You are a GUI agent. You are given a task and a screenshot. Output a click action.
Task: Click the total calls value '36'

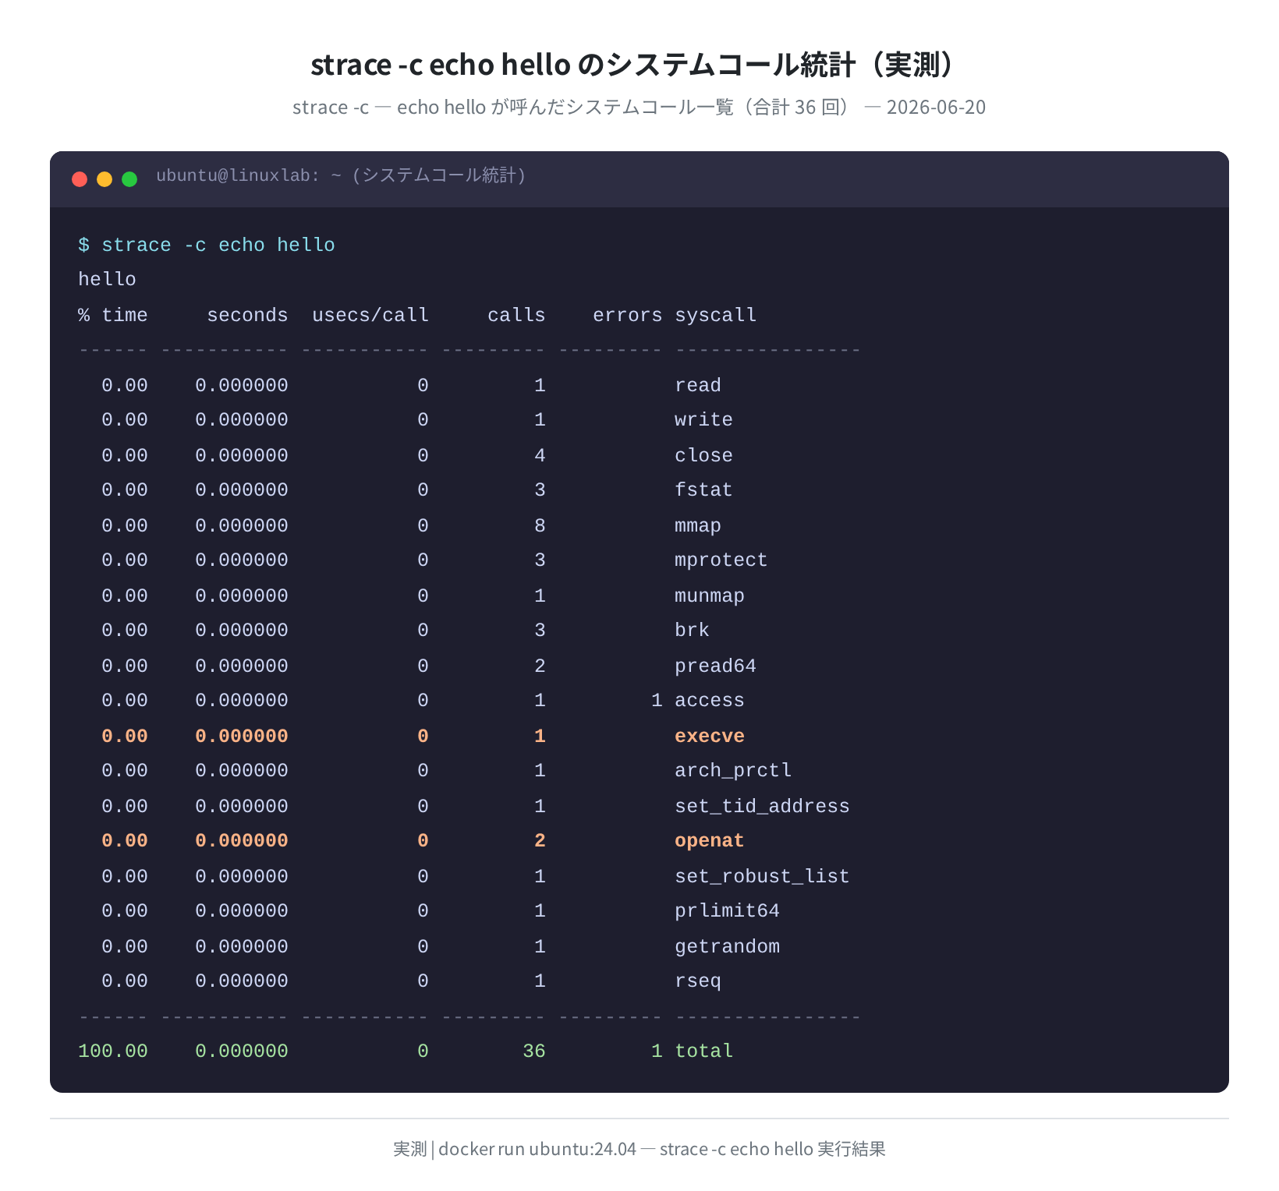click(534, 1051)
